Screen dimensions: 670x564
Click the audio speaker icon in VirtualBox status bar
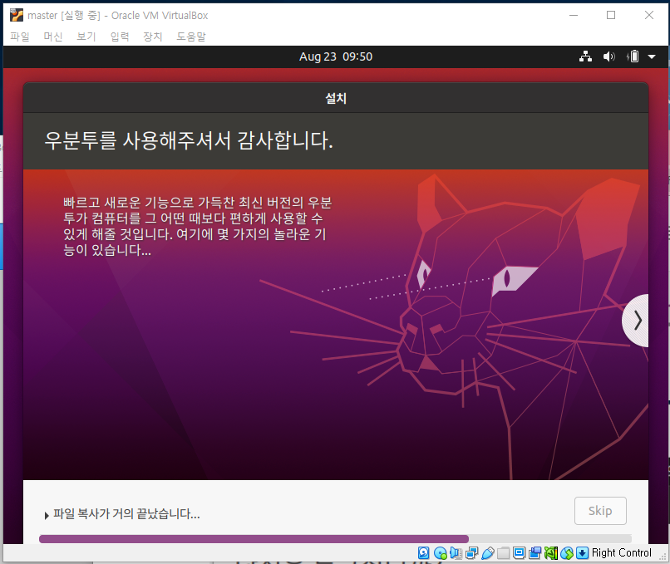point(456,553)
